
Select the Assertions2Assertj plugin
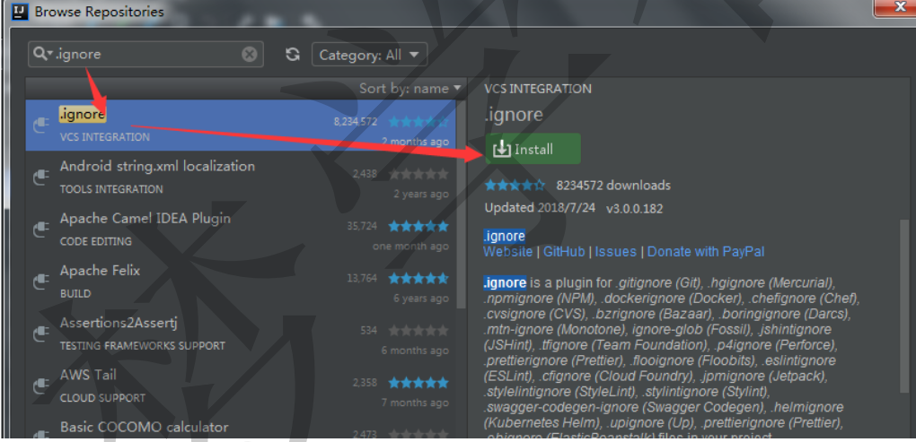pyautogui.click(x=241, y=334)
